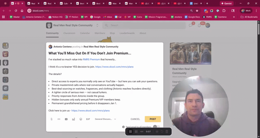Image resolution: width=260 pixels, height=138 pixels.
Task: Pause the screen recording
Action: click(136, 132)
